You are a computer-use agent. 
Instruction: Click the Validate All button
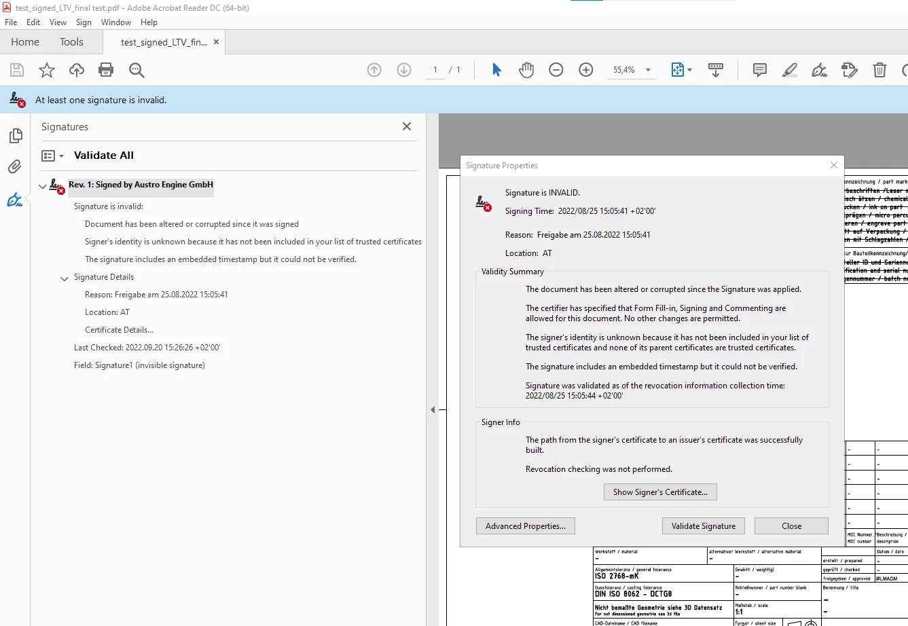pyautogui.click(x=104, y=155)
